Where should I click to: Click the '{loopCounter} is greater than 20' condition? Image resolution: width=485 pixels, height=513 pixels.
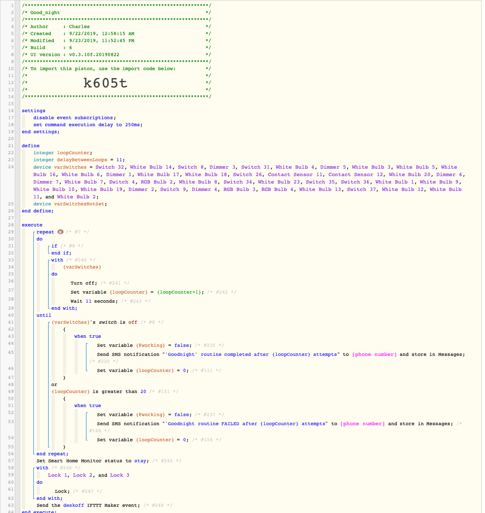point(99,391)
